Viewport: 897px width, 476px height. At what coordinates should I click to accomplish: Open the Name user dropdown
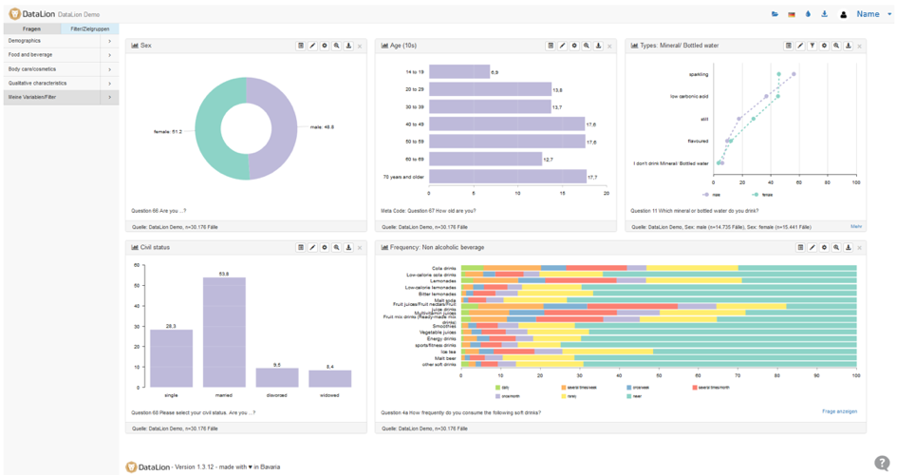(873, 14)
